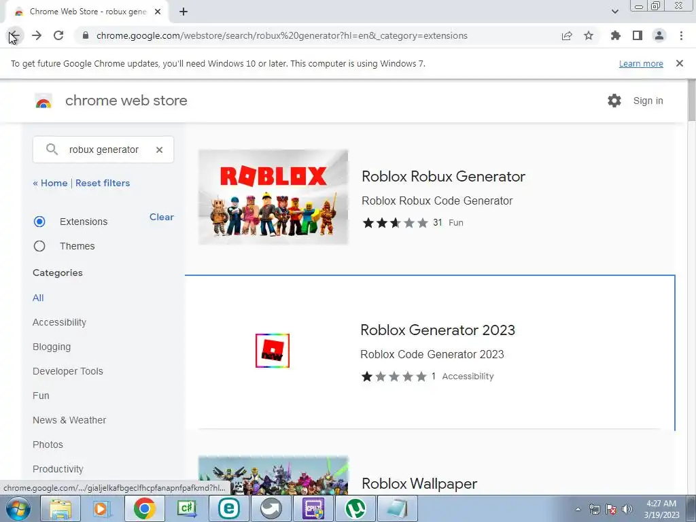The image size is (696, 522).
Task: Choose the Fun category in sidebar
Action: 41,396
